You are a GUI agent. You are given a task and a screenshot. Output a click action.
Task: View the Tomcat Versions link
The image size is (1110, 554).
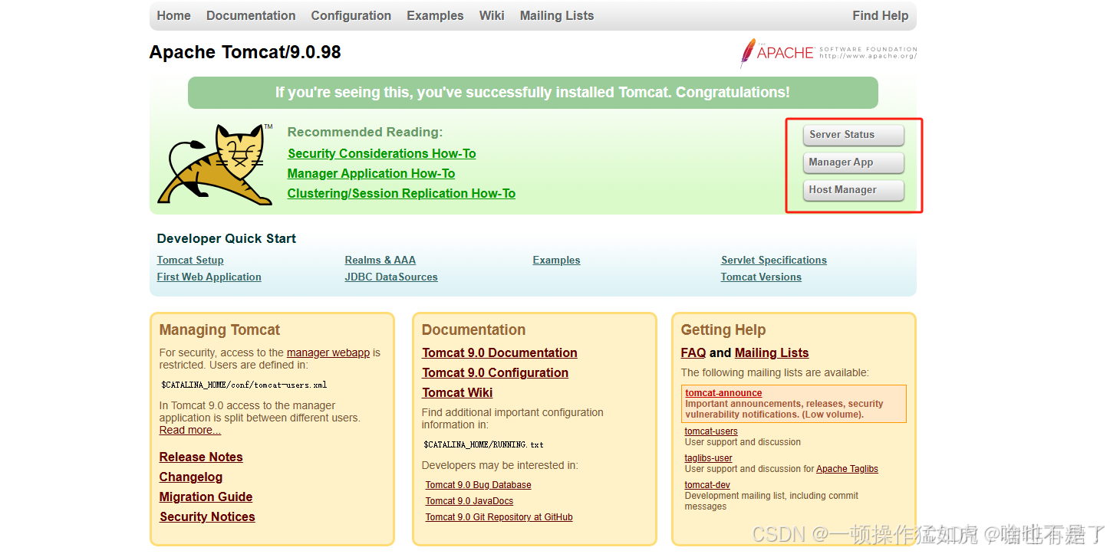coord(761,277)
